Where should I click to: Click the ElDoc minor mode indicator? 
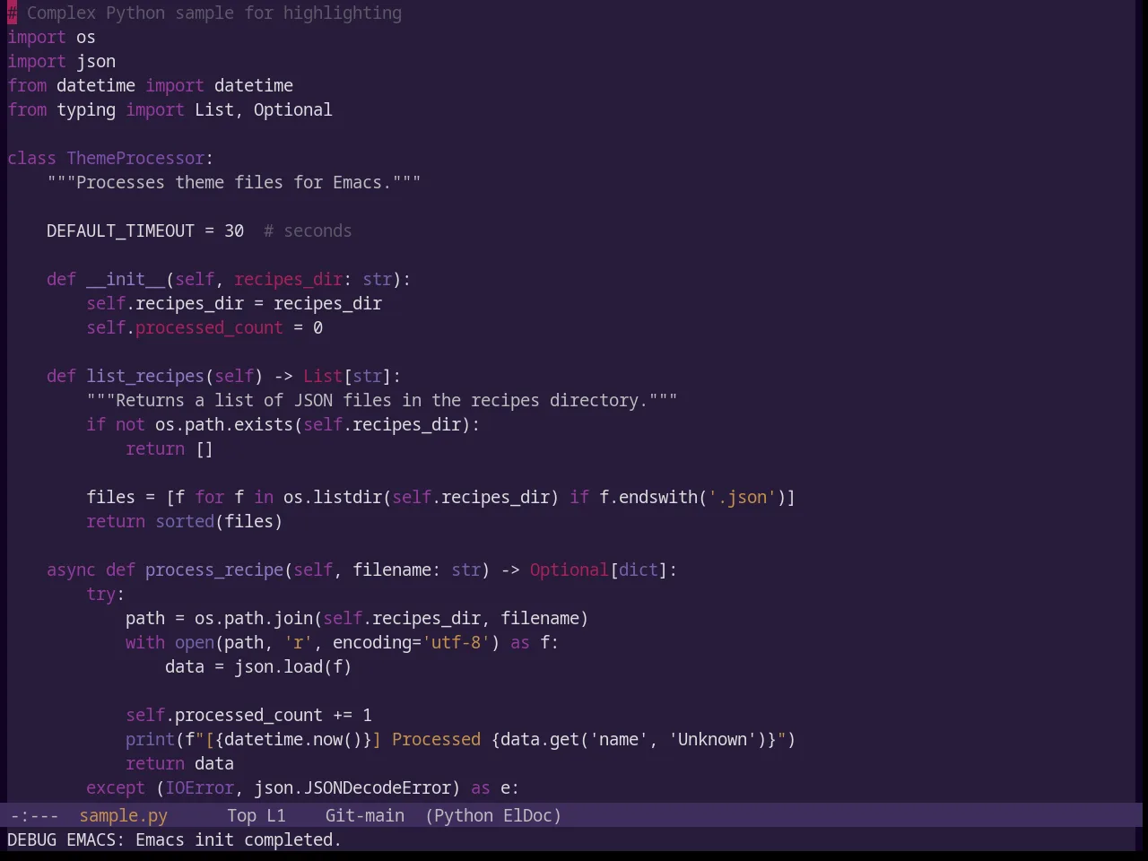point(527,815)
